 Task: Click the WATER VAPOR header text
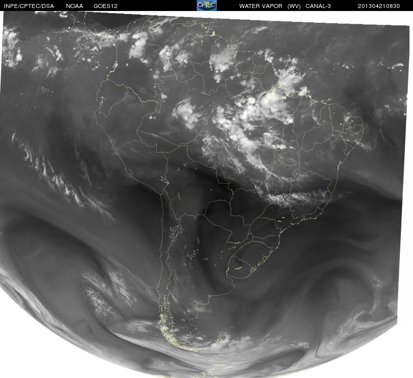click(x=260, y=6)
